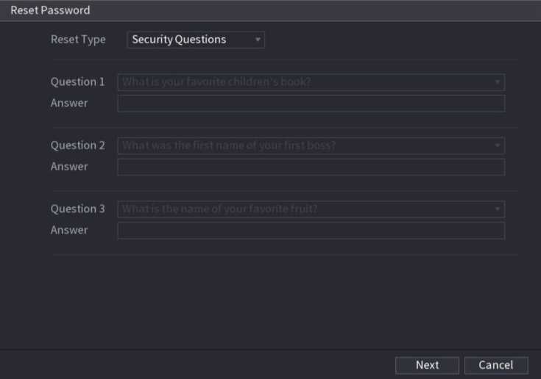Cancel the password reset dialog
Screen dimensions: 541x379
click(x=495, y=365)
